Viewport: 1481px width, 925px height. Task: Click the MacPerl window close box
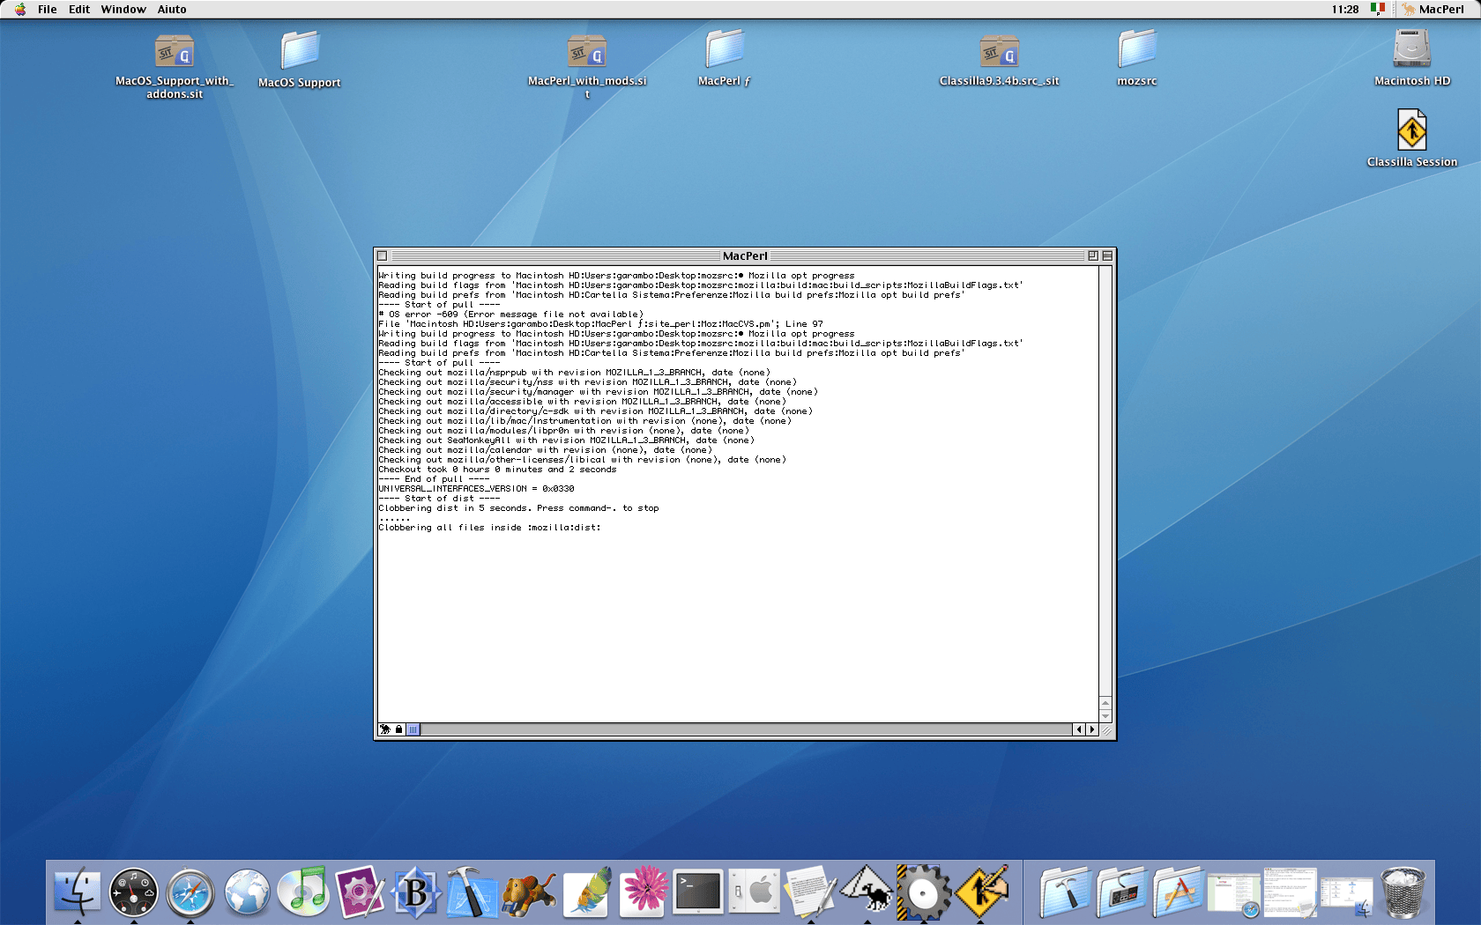[382, 255]
